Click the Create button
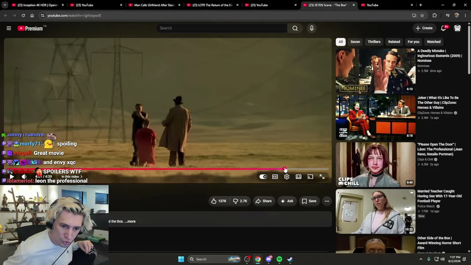 (x=424, y=28)
